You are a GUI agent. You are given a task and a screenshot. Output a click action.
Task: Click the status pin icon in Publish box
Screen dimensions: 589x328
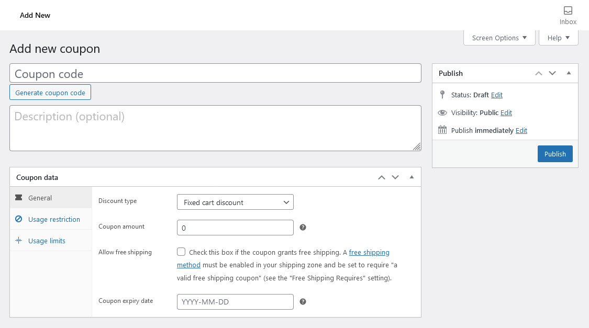click(442, 95)
